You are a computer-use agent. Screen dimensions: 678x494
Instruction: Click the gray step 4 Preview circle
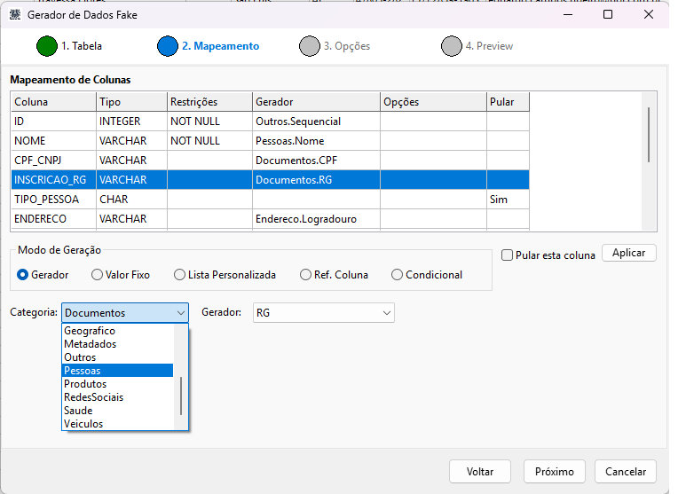(x=452, y=46)
